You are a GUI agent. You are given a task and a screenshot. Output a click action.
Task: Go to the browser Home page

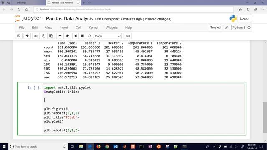[27, 10]
